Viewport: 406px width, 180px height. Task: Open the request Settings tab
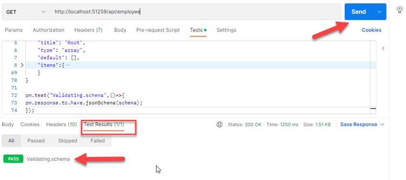(226, 30)
